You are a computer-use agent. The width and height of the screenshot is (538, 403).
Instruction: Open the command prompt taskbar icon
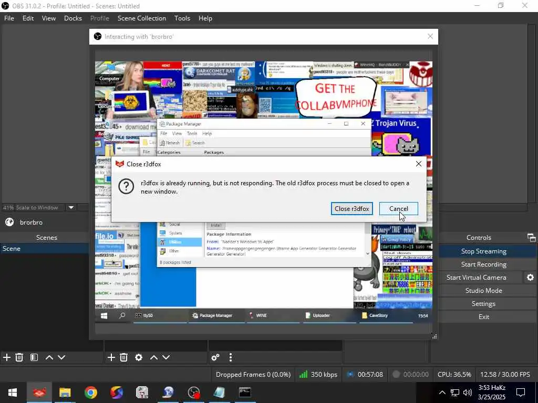click(245, 393)
